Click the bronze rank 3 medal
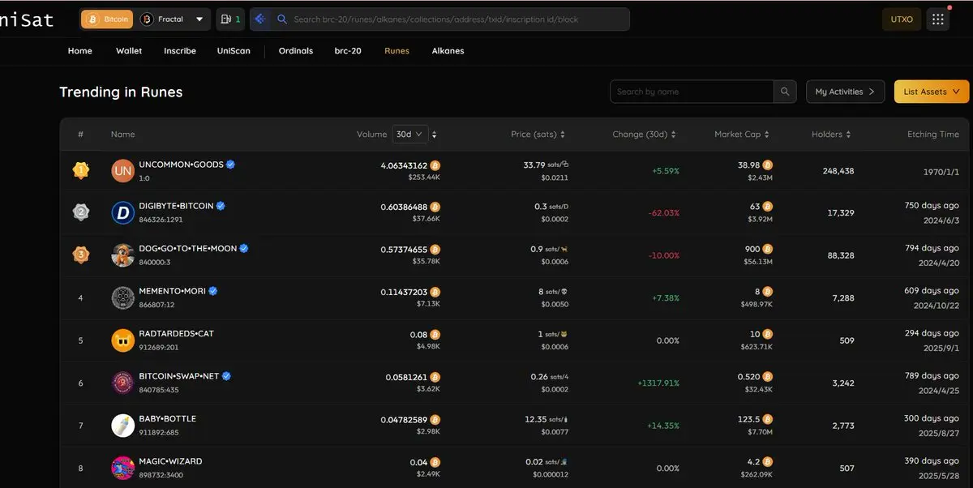Viewport: 973px width, 488px height. (81, 255)
